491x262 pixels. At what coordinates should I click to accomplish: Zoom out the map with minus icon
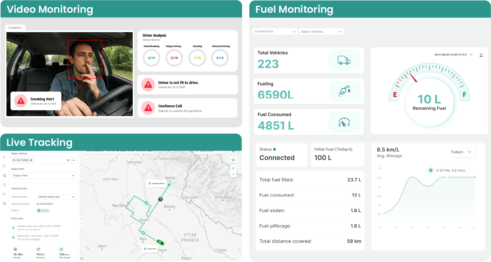(233, 174)
